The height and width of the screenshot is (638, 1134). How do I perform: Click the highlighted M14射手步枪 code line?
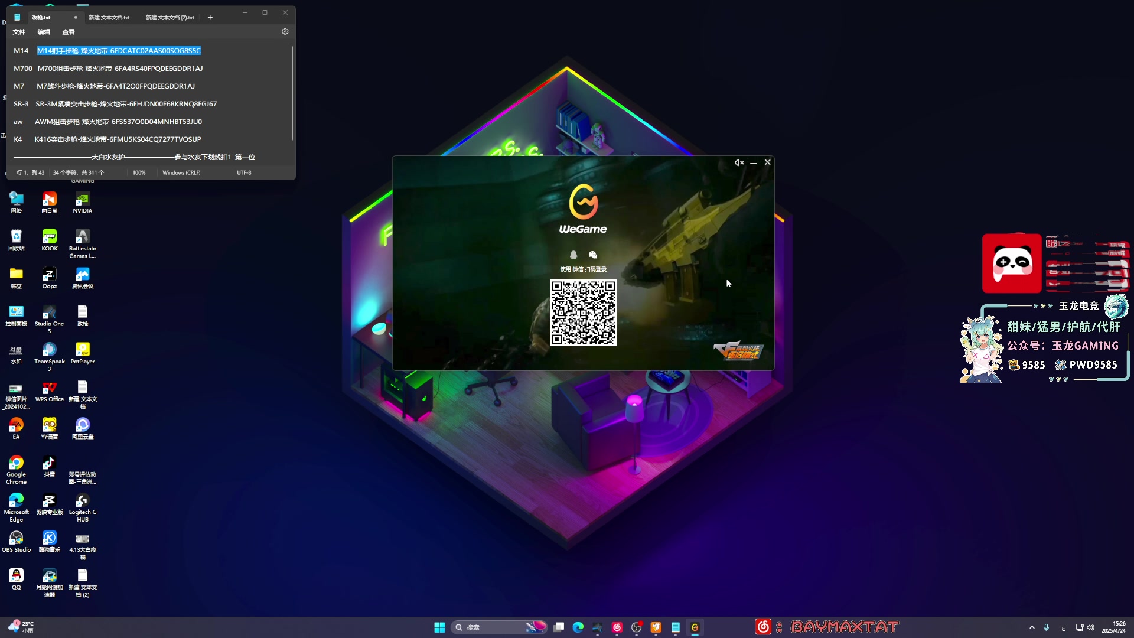(x=119, y=51)
